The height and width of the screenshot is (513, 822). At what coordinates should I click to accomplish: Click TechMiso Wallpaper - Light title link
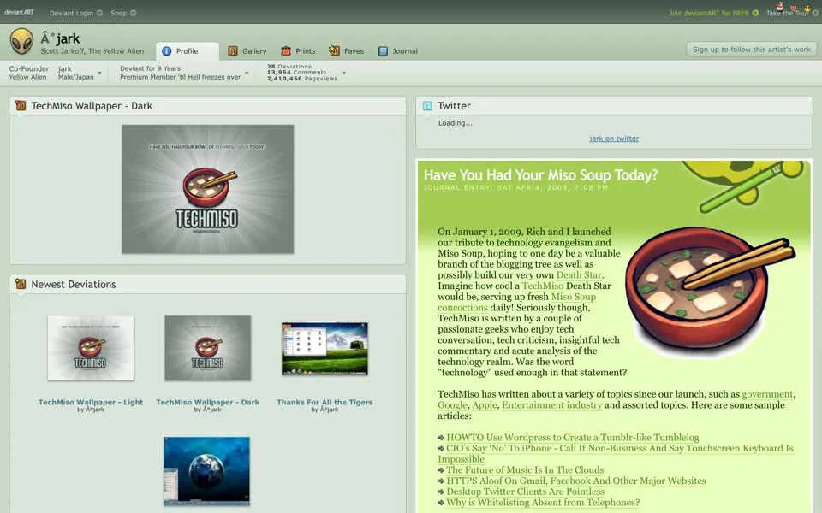[91, 402]
